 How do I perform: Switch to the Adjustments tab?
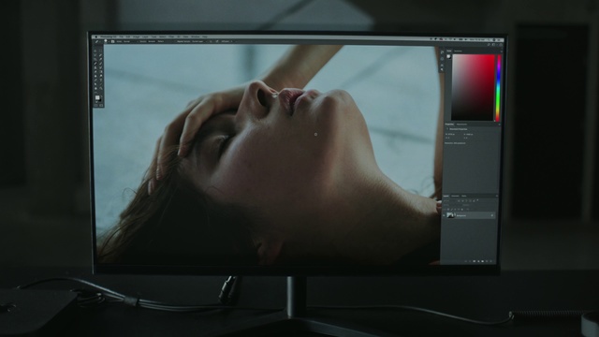point(461,125)
